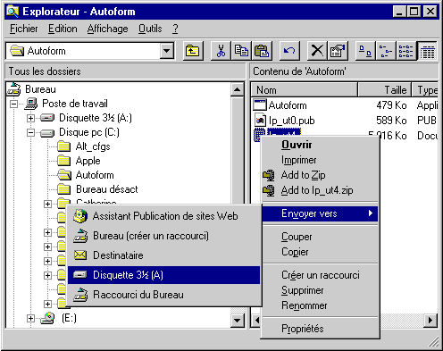Click the folder tree scroll down arrow
The image size is (443, 351).
[x=238, y=321]
